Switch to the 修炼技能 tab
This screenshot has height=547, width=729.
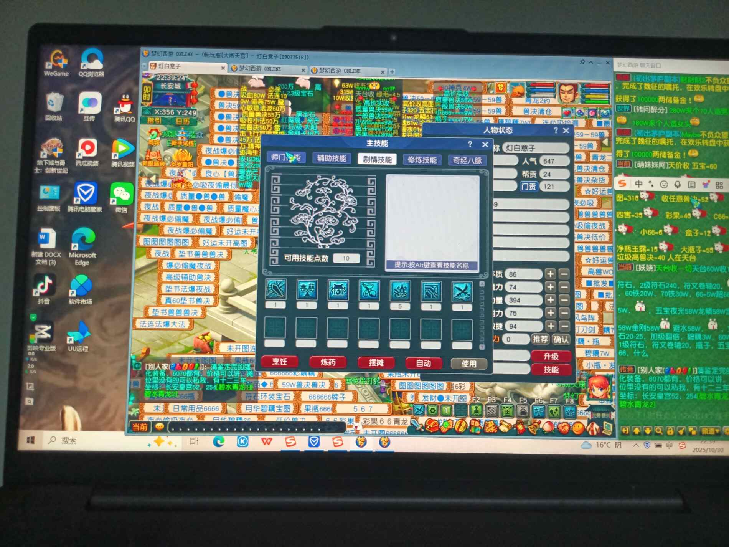[x=422, y=160]
